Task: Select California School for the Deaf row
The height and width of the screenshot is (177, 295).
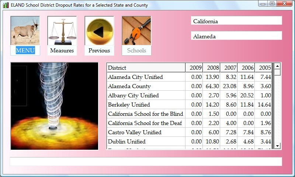Action: tap(146, 123)
